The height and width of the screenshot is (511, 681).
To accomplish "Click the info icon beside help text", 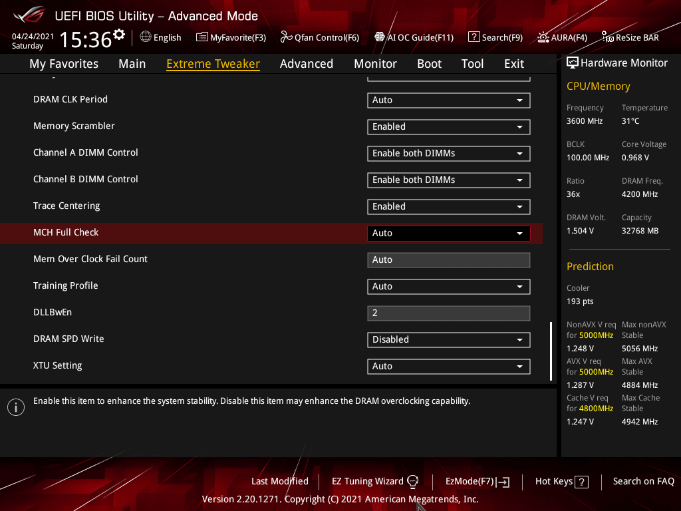I will pos(16,407).
